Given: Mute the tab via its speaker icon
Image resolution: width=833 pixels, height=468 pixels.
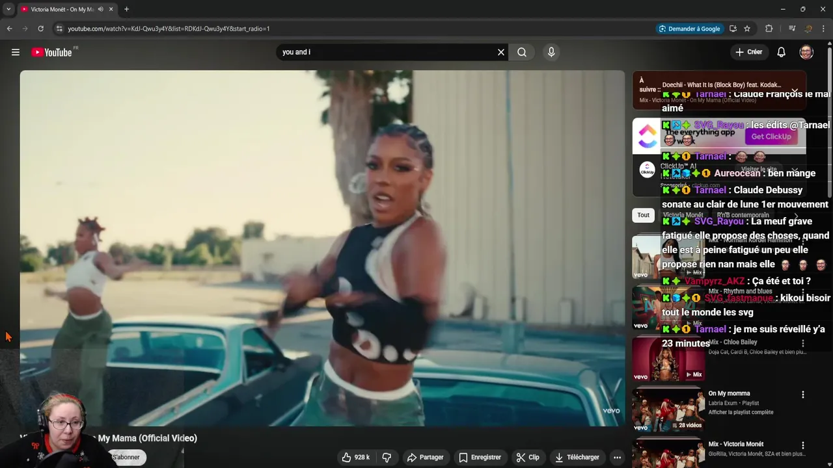Looking at the screenshot, I should click(x=100, y=9).
